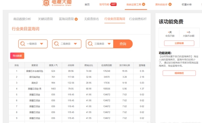202x123 pixels.
Task: Click the 会员天数 membership days label
Action: (170, 36)
